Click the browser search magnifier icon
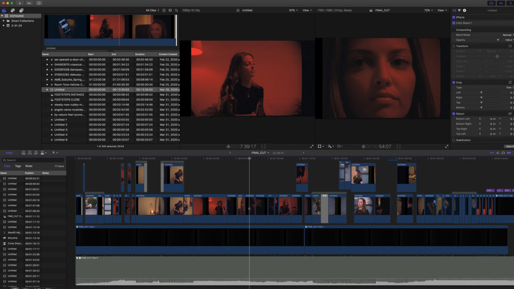Screen dimensions: 514x289 [x=176, y=10]
